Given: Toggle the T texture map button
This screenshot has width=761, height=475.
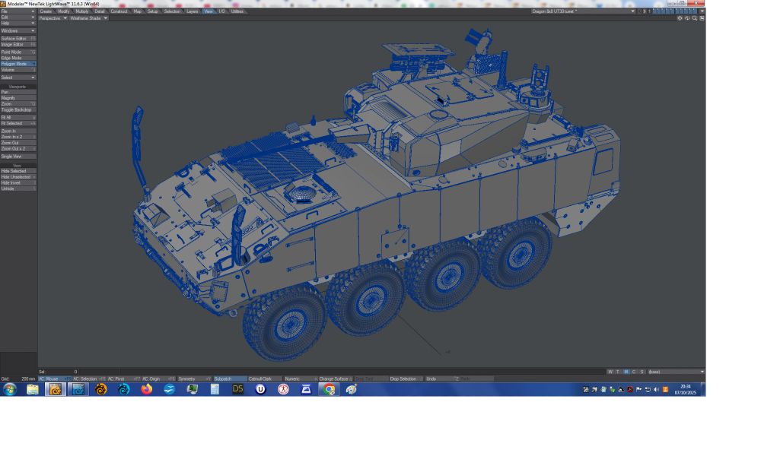Looking at the screenshot, I should click(x=618, y=372).
